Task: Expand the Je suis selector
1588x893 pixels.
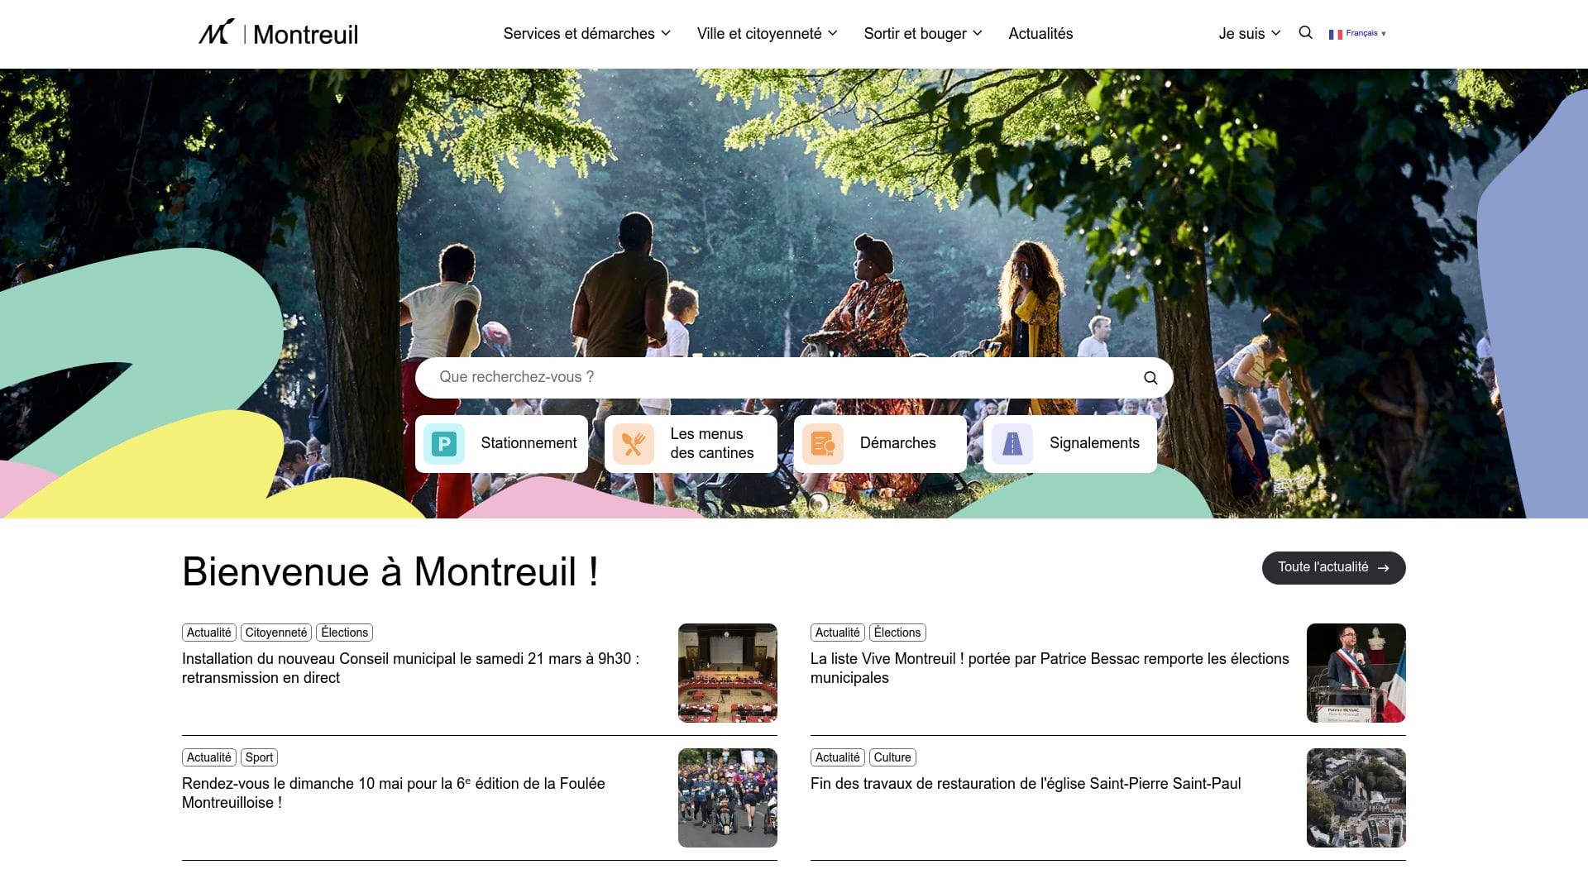Action: pos(1248,33)
